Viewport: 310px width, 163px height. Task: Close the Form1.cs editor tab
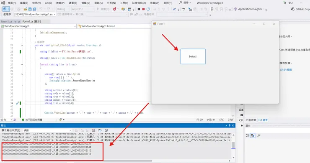click(19, 22)
